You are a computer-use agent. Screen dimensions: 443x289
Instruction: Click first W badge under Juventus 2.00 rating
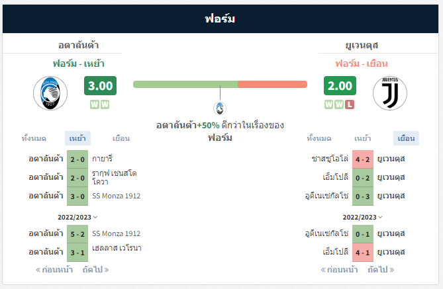(x=328, y=104)
